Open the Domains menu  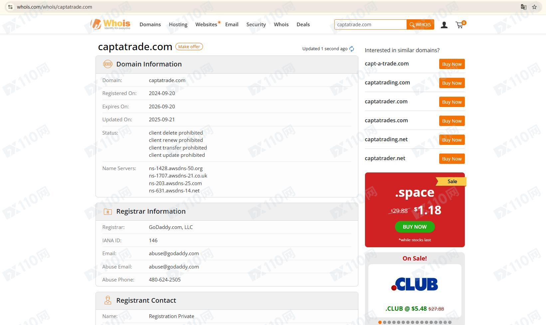click(150, 25)
